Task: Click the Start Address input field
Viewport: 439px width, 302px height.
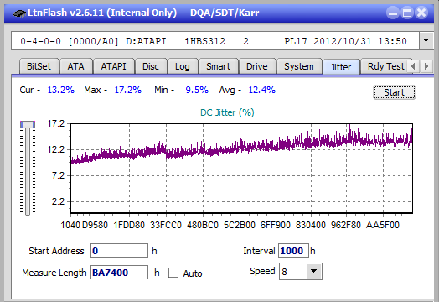Action: 119,251
